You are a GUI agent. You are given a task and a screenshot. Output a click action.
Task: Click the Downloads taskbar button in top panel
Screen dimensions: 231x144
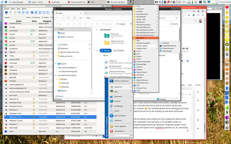point(58,2)
